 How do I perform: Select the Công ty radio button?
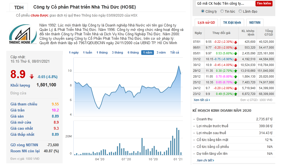pos(203,11)
